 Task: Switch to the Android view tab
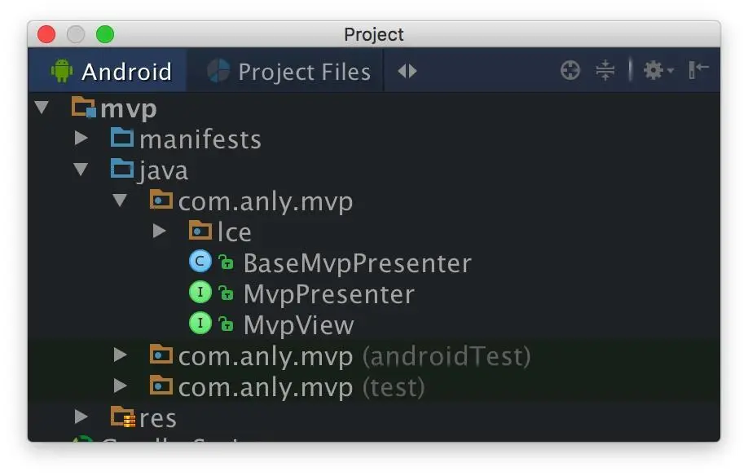coord(111,72)
